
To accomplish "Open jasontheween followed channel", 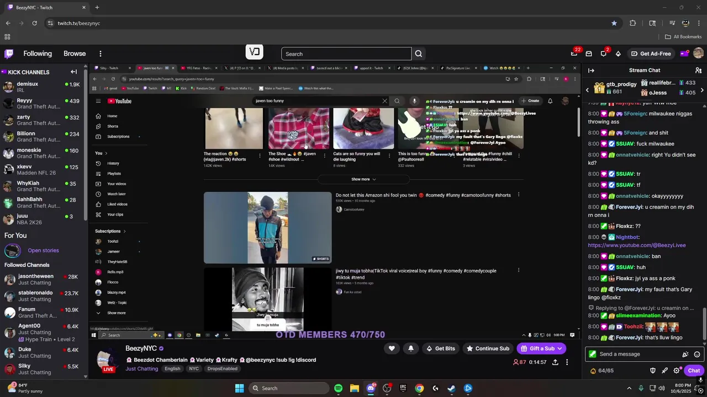I will 42,280.
